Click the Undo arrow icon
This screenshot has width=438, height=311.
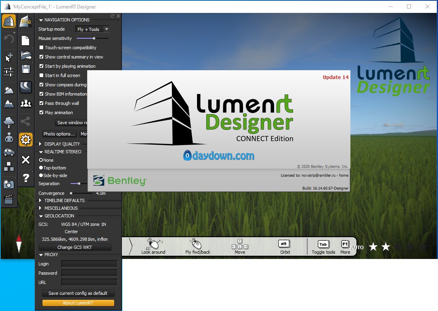pyautogui.click(x=8, y=39)
